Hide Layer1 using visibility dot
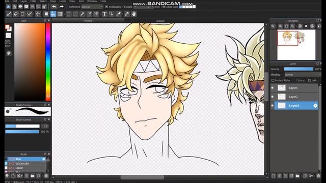This screenshot has height=183, width=326. coord(273,88)
